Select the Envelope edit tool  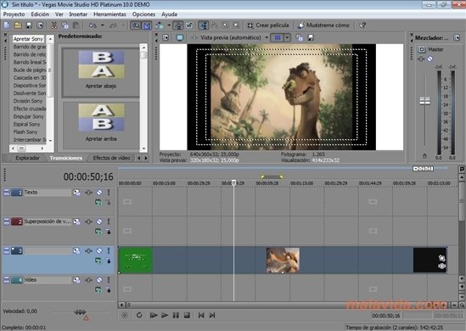click(x=214, y=25)
